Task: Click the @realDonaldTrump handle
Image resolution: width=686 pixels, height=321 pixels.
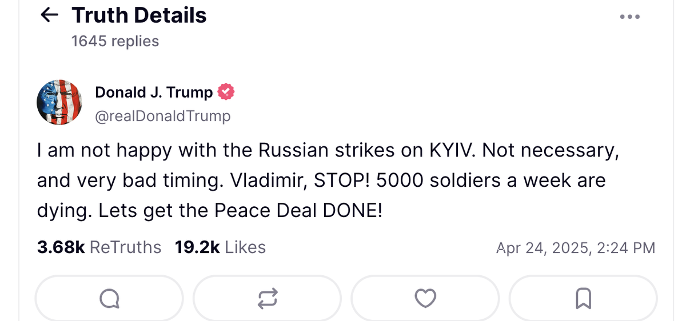Action: [162, 116]
